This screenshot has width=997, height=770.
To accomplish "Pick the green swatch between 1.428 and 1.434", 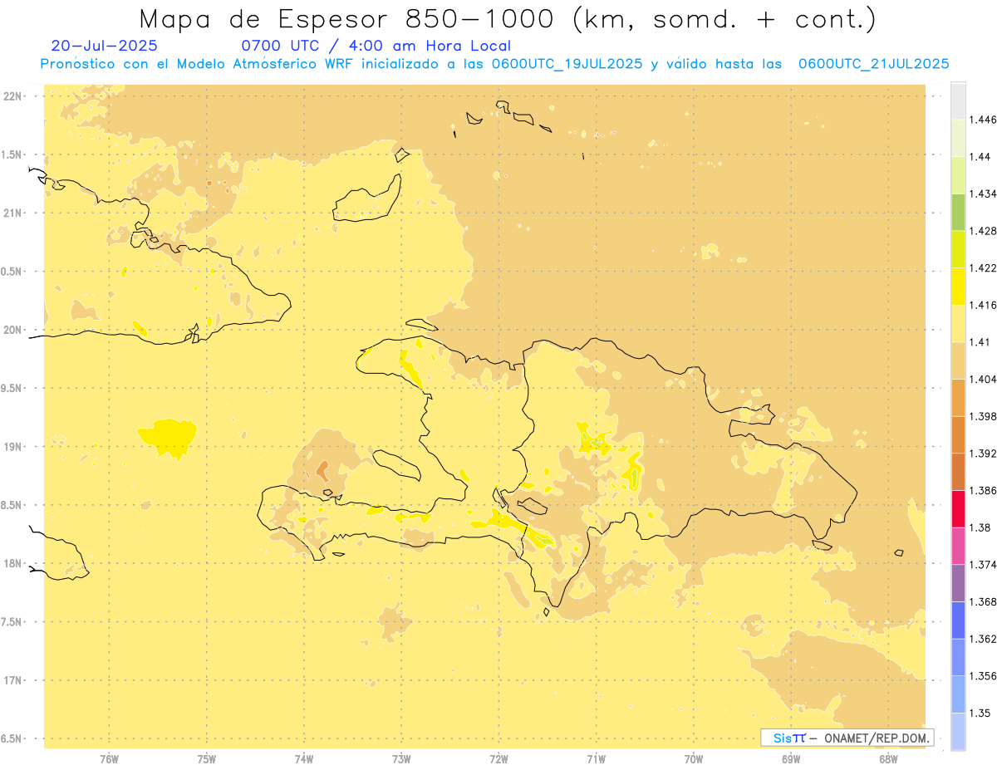I will pos(958,212).
